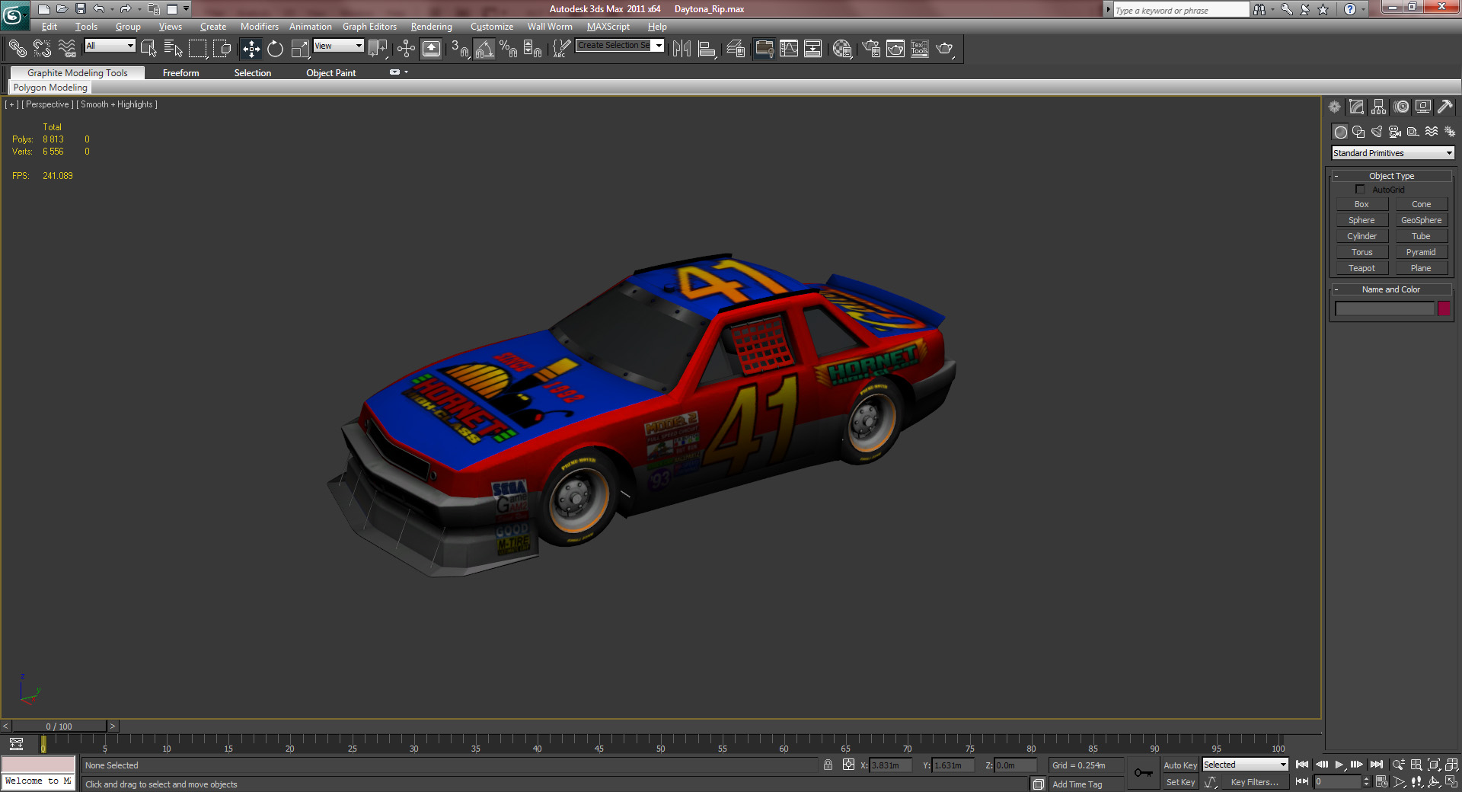
Task: Create a Teapot primitive
Action: tap(1361, 268)
